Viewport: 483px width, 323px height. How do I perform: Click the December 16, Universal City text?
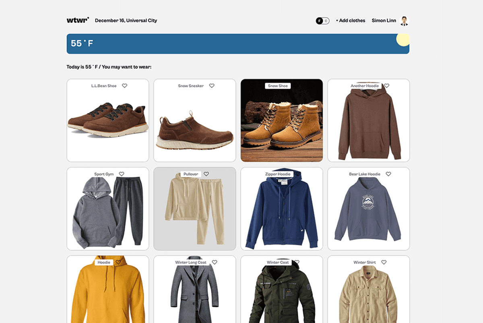coord(126,20)
